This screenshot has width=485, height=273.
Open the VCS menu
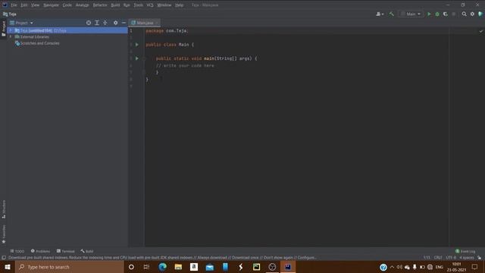pyautogui.click(x=150, y=5)
